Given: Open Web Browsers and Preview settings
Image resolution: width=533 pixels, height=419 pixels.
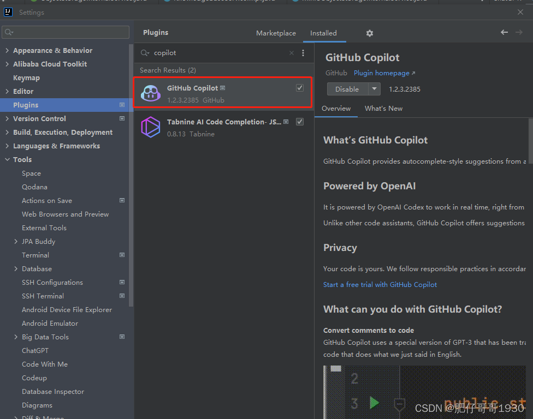Looking at the screenshot, I should tap(66, 214).
